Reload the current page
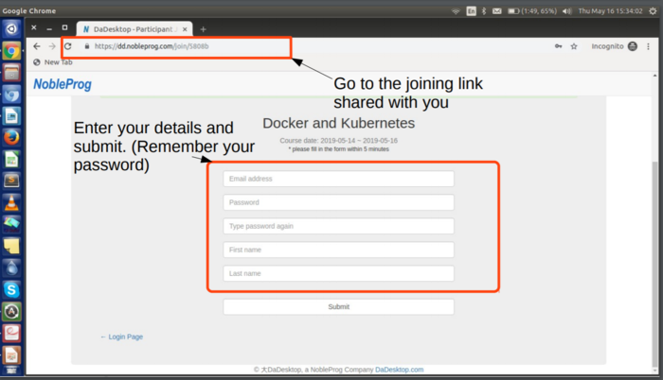The image size is (663, 380). pos(67,46)
